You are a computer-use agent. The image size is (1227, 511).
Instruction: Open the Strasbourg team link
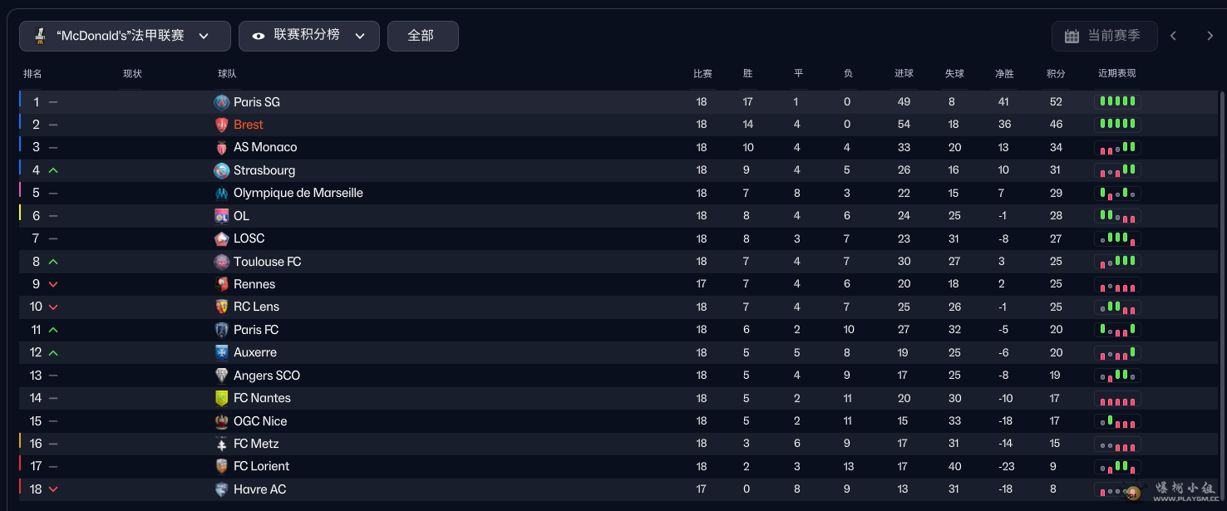click(x=264, y=170)
